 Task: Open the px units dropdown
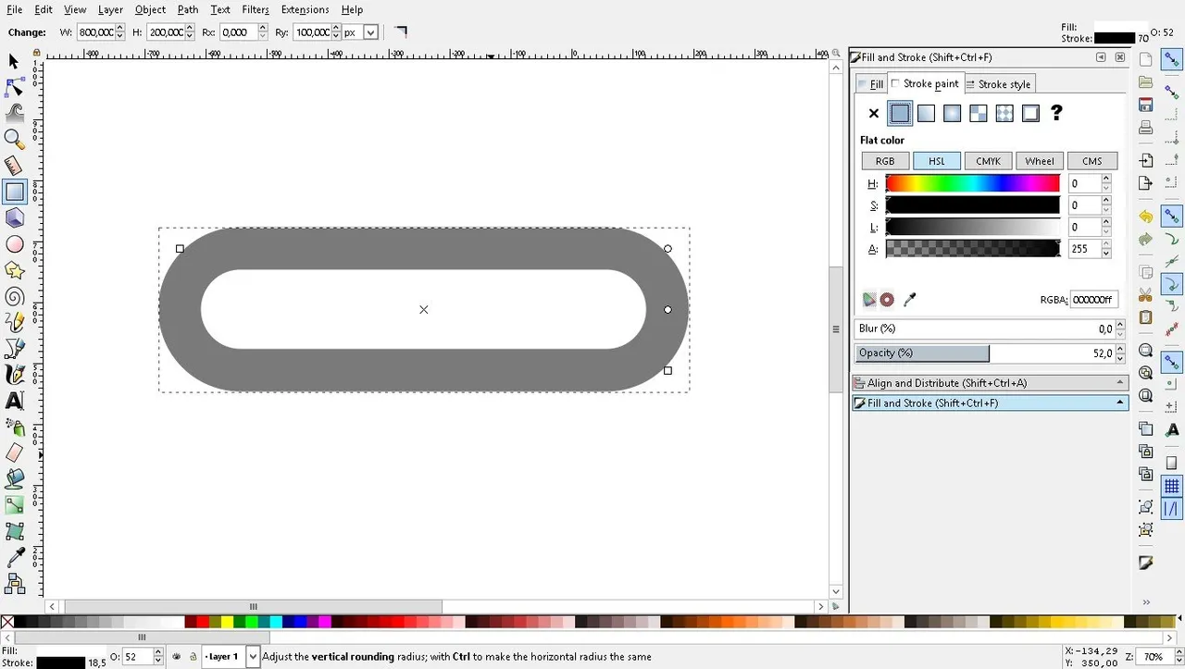(x=370, y=32)
